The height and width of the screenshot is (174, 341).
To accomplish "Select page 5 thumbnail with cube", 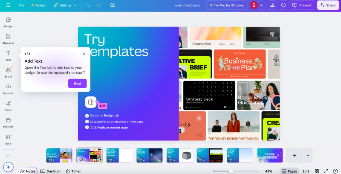I will (179, 155).
